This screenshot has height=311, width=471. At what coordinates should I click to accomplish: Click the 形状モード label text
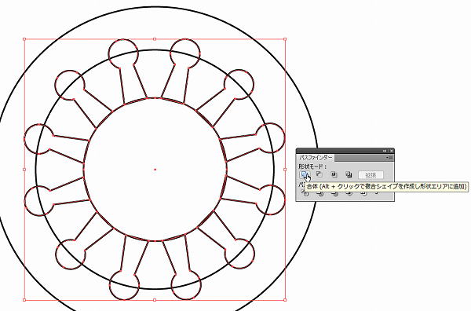[312, 166]
